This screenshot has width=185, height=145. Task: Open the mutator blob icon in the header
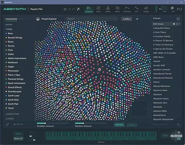pyautogui.click(x=78, y=9)
